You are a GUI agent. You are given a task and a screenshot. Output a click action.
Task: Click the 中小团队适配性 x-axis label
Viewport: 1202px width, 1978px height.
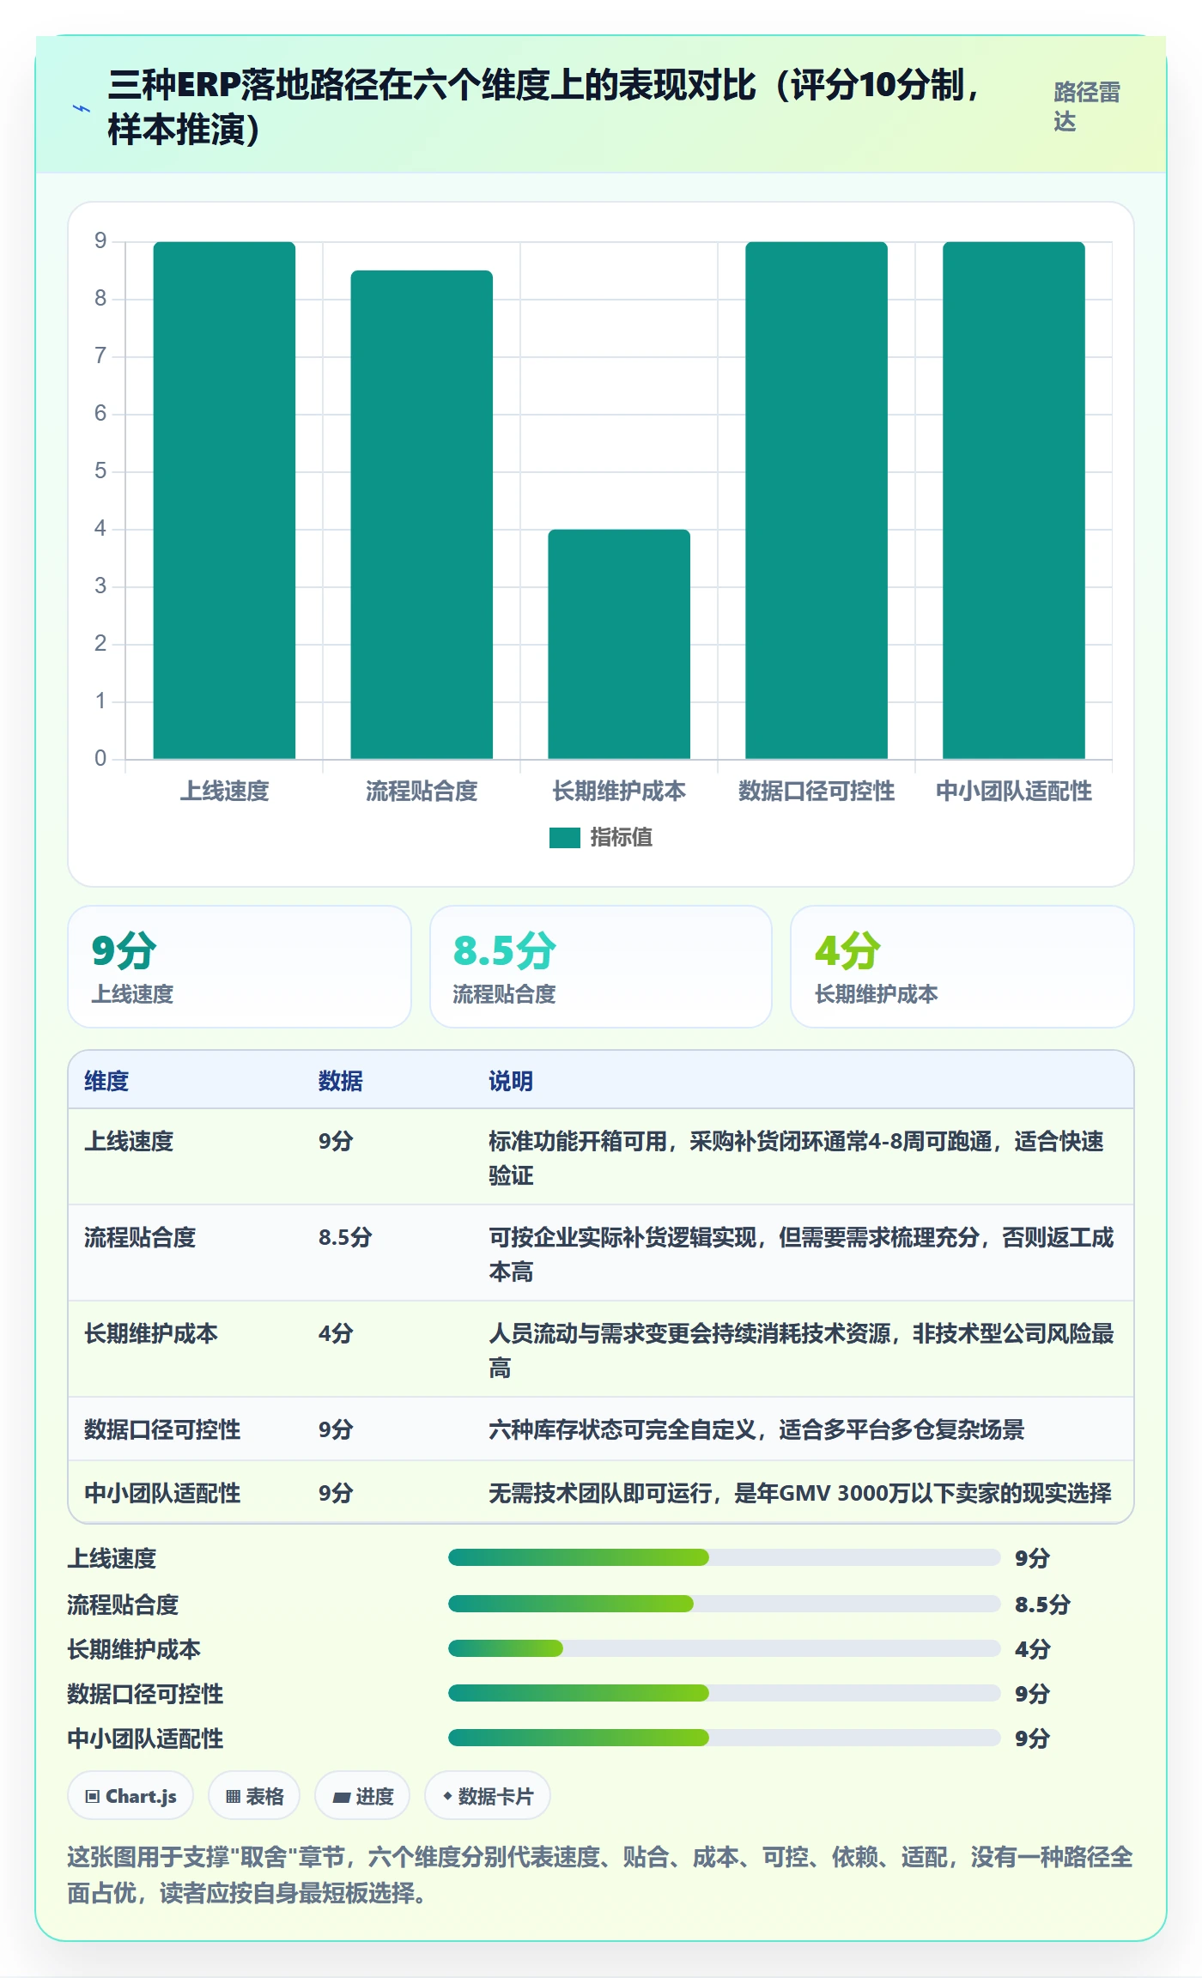pos(1014,791)
